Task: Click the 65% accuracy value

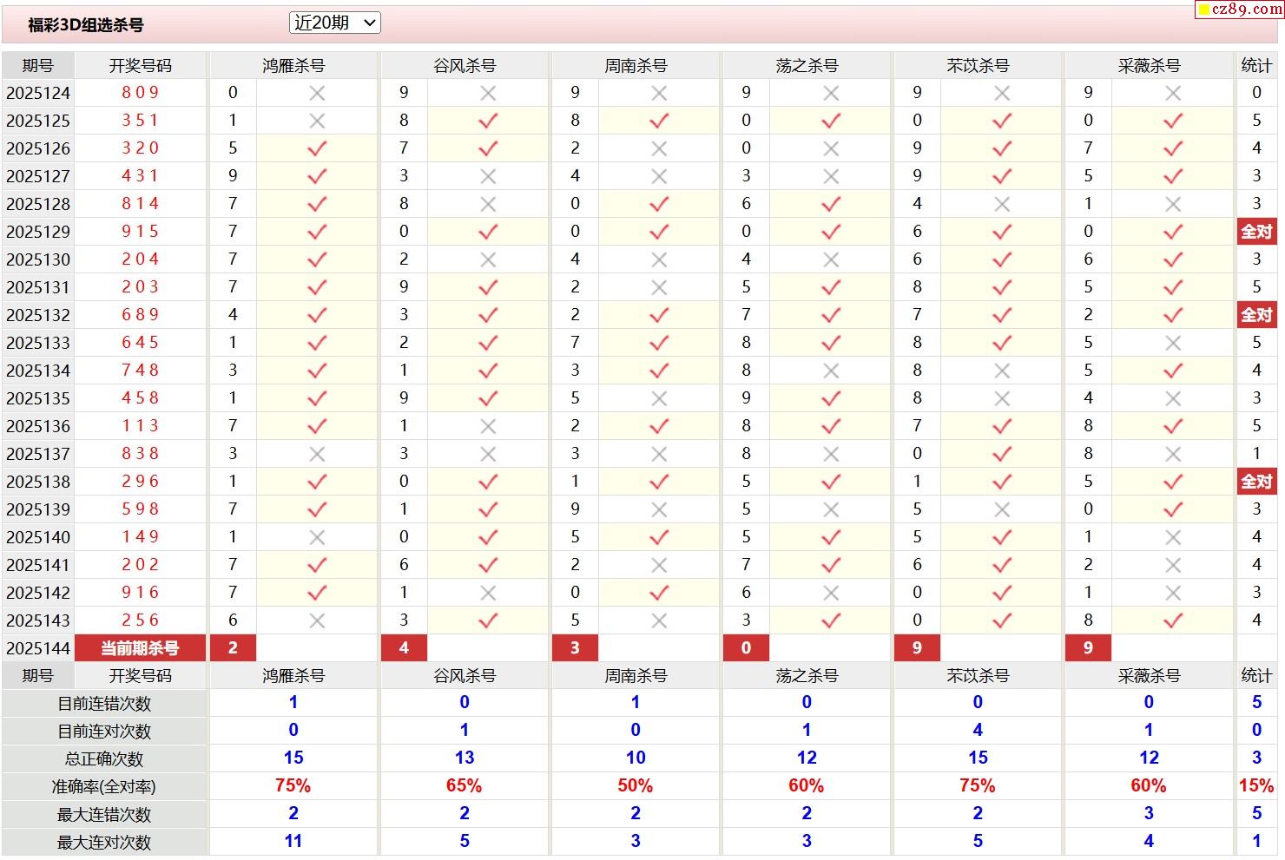Action: point(465,786)
